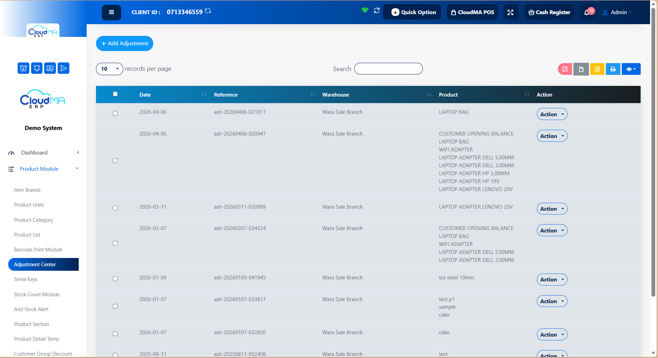Open the Action dropdown for adr-20260107-033817
Viewport: 658px width, 358px height.
(552, 301)
